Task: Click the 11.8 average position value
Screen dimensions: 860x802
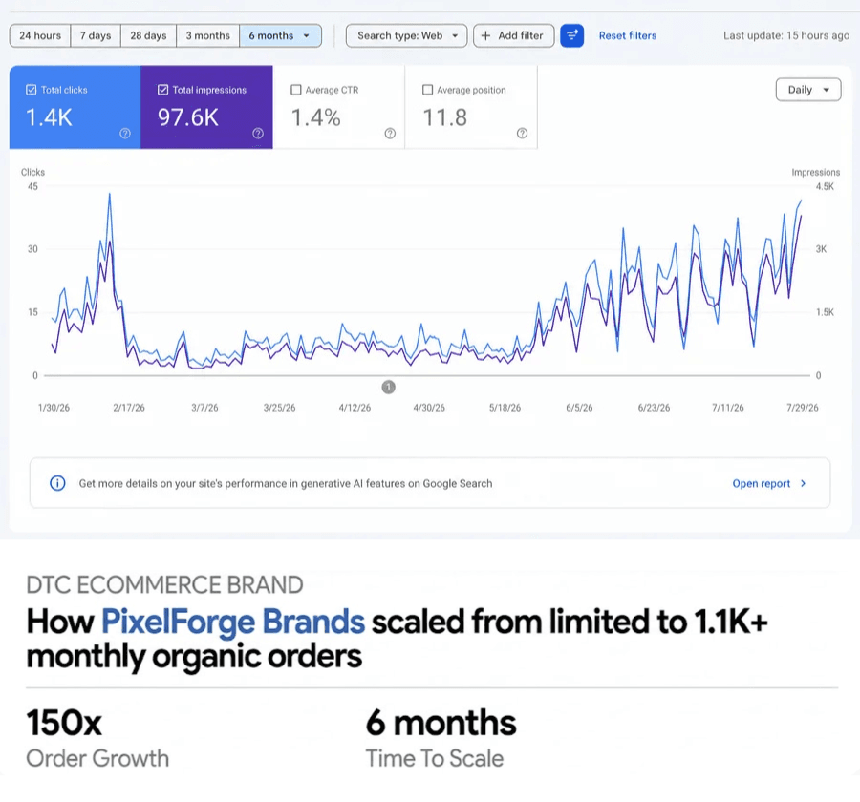Action: [444, 117]
